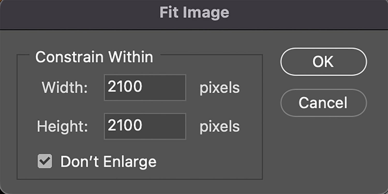Click the Don't Enlarge label text
The image size is (388, 194).
click(x=108, y=162)
